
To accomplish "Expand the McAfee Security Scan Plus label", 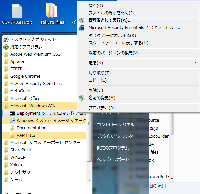I will click(36, 84).
